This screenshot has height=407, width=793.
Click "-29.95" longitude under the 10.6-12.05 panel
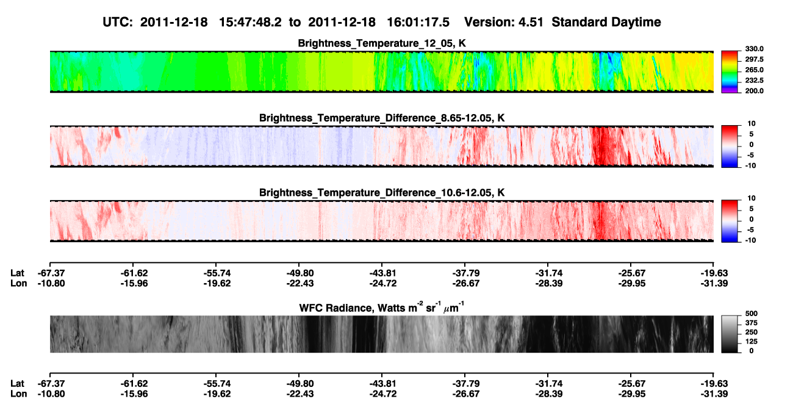click(x=631, y=283)
